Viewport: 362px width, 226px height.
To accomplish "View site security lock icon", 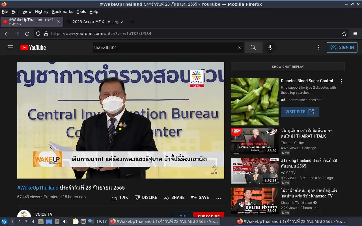I will 46,34.
